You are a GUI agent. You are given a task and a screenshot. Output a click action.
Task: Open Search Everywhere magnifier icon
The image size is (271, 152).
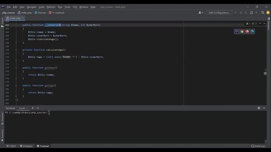(x=263, y=13)
